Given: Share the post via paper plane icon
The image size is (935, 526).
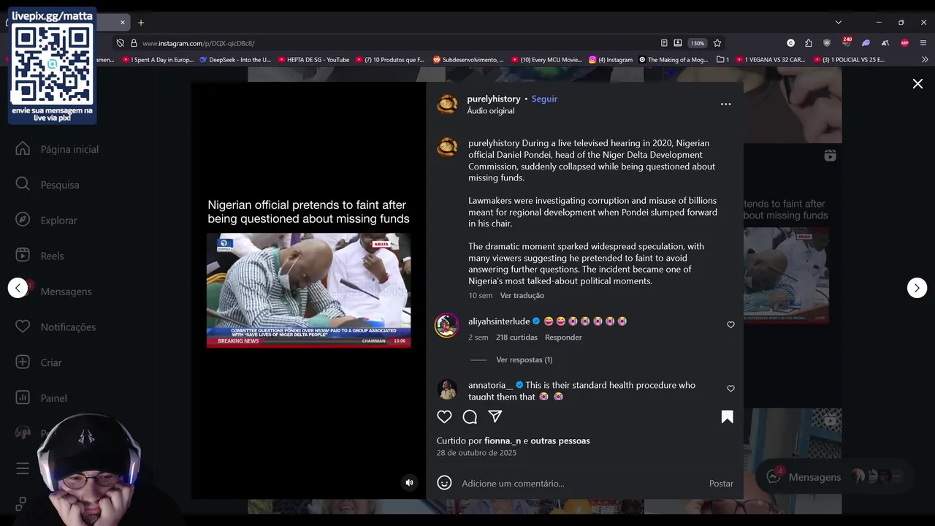Looking at the screenshot, I should (x=495, y=416).
